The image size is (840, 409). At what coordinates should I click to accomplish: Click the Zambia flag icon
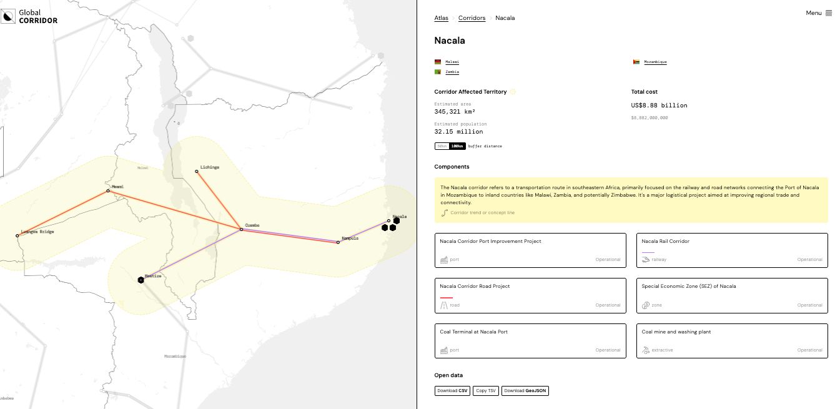pyautogui.click(x=438, y=72)
